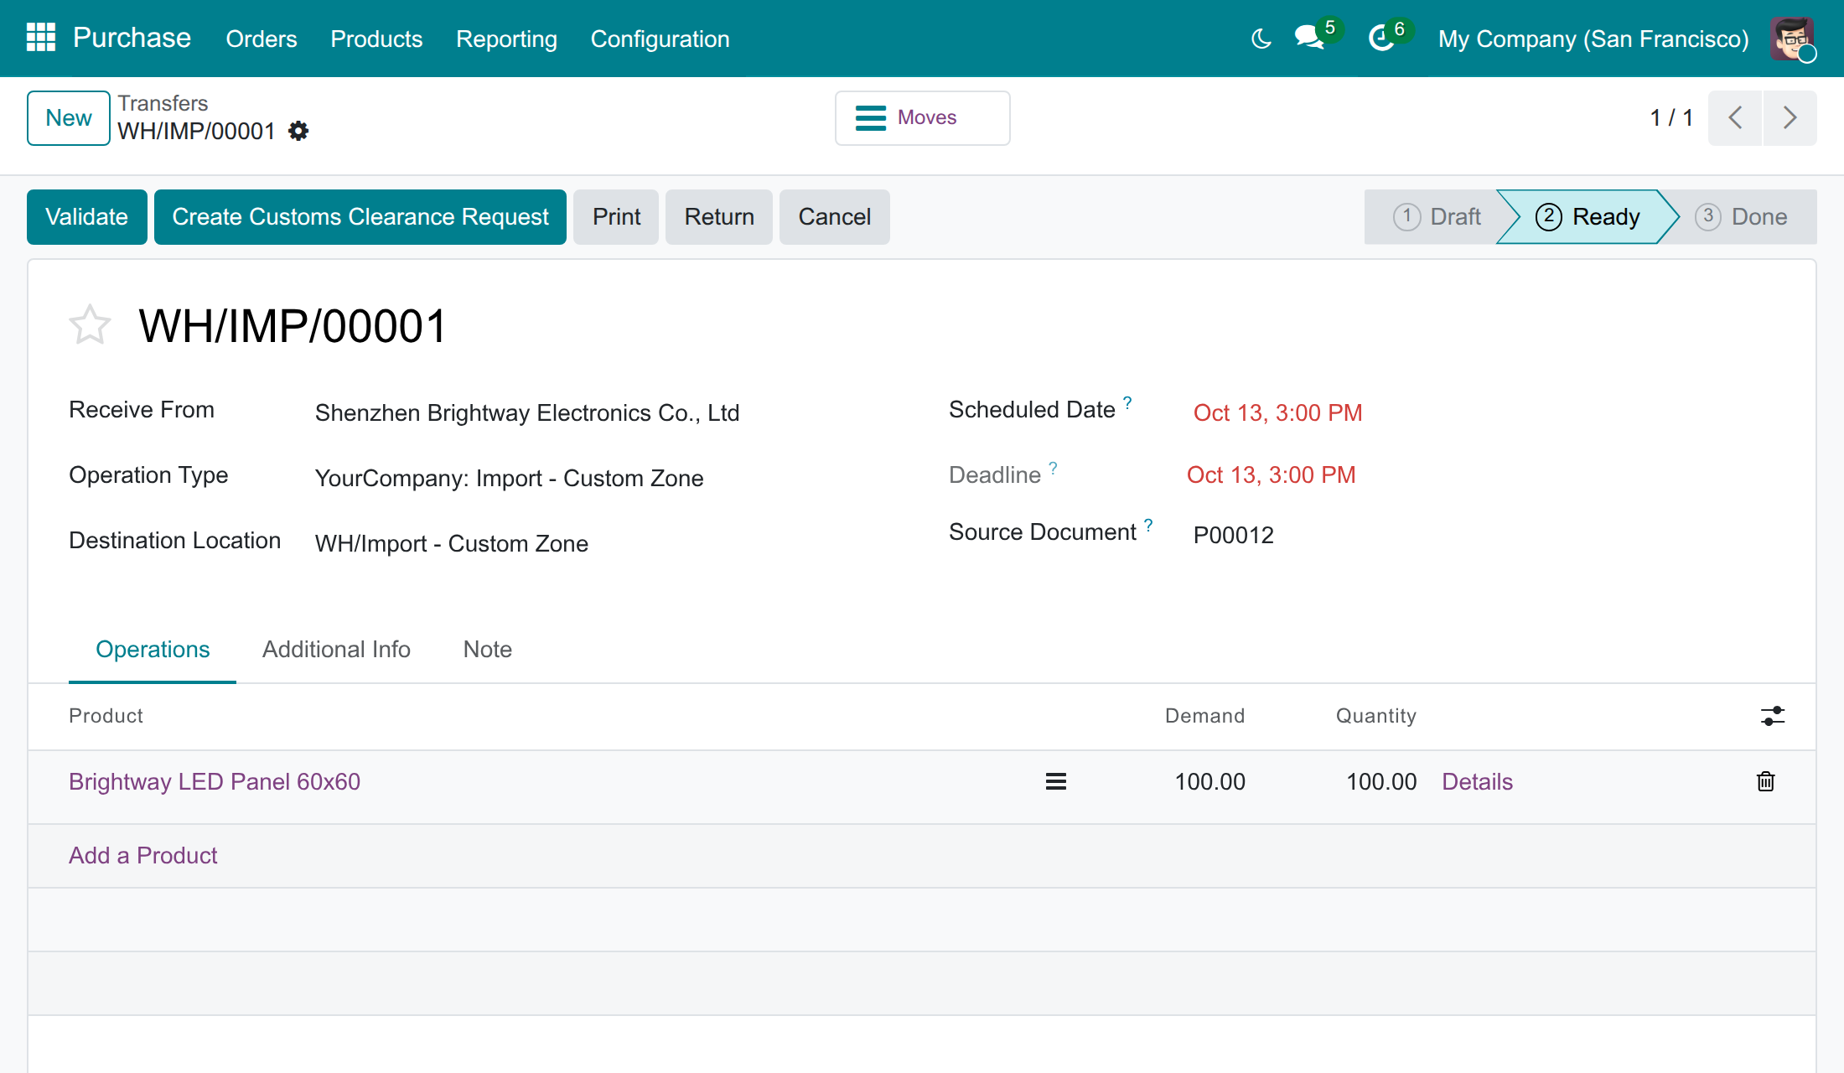Viewport: 1844px width, 1073px height.
Task: Open activities clock icon with badge 6
Action: 1380,39
